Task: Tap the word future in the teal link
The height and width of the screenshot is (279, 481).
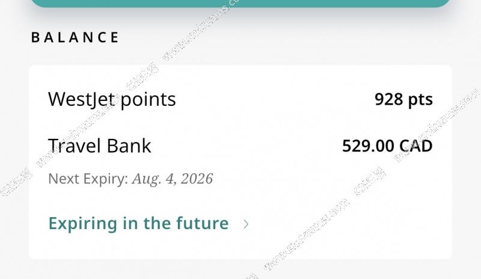Action: coord(201,224)
